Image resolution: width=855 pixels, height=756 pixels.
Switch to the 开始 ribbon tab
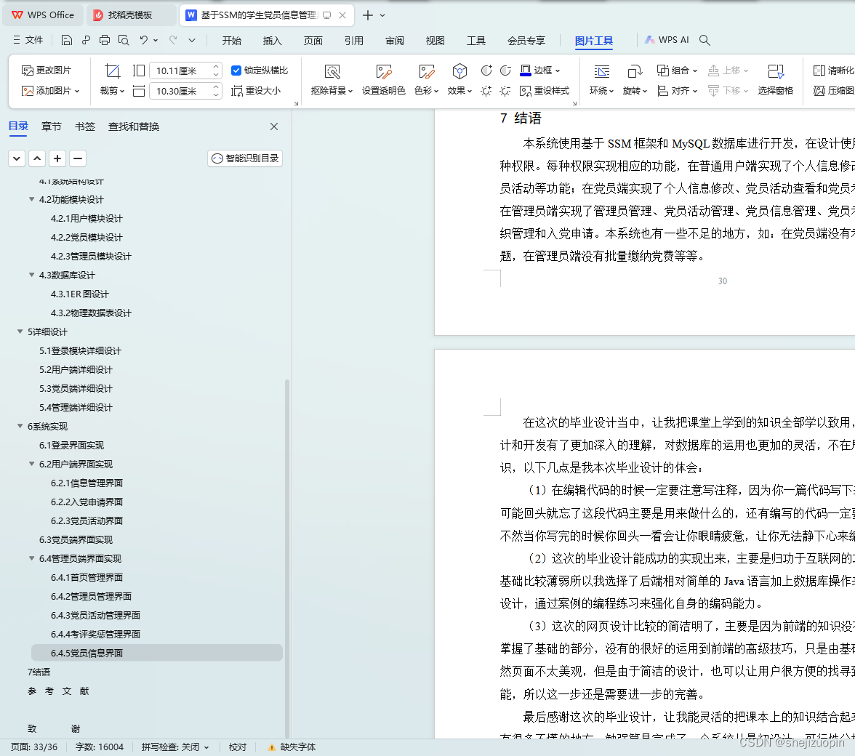pyautogui.click(x=232, y=40)
